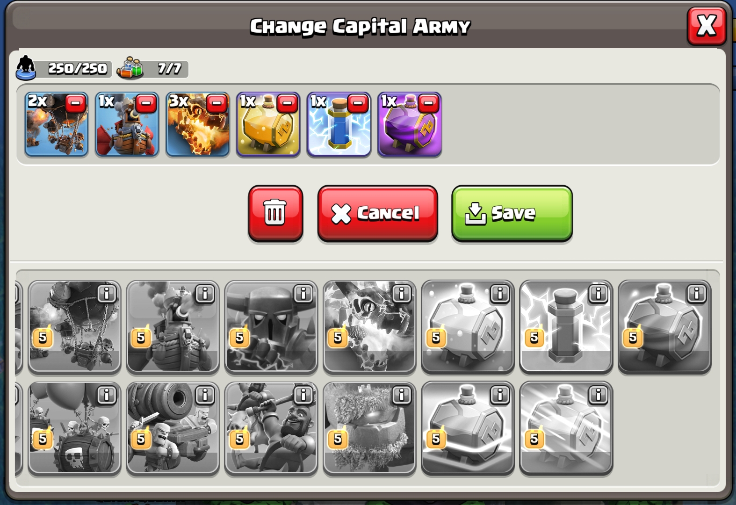
Task: Remove the purple Rage spell from the army
Action: coord(428,103)
